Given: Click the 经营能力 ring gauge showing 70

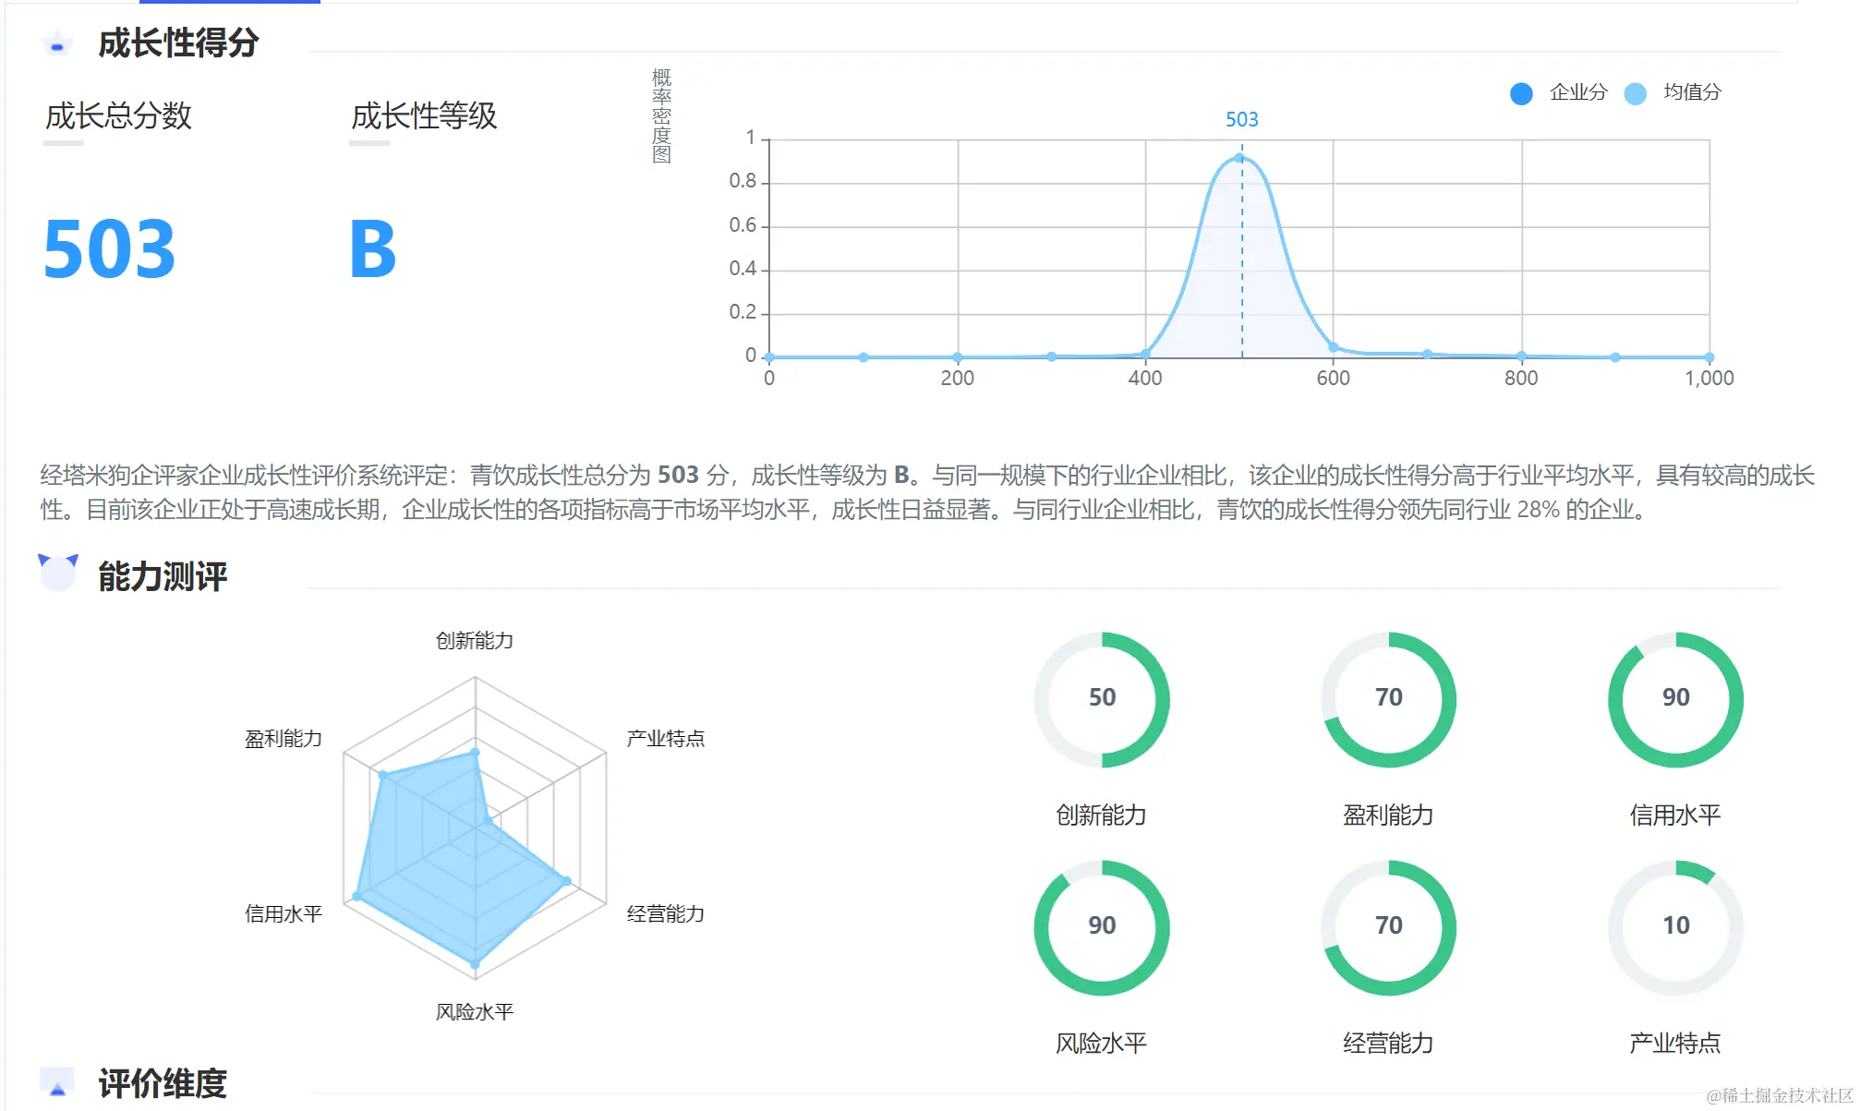Looking at the screenshot, I should tap(1388, 927).
